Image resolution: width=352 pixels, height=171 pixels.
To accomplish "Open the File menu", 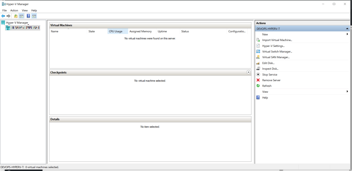I will pos(5,10).
